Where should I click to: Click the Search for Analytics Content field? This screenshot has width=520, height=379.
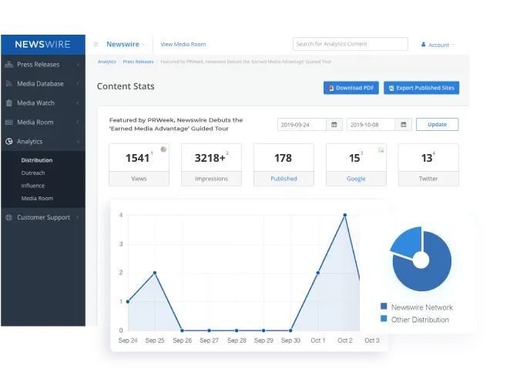(351, 45)
